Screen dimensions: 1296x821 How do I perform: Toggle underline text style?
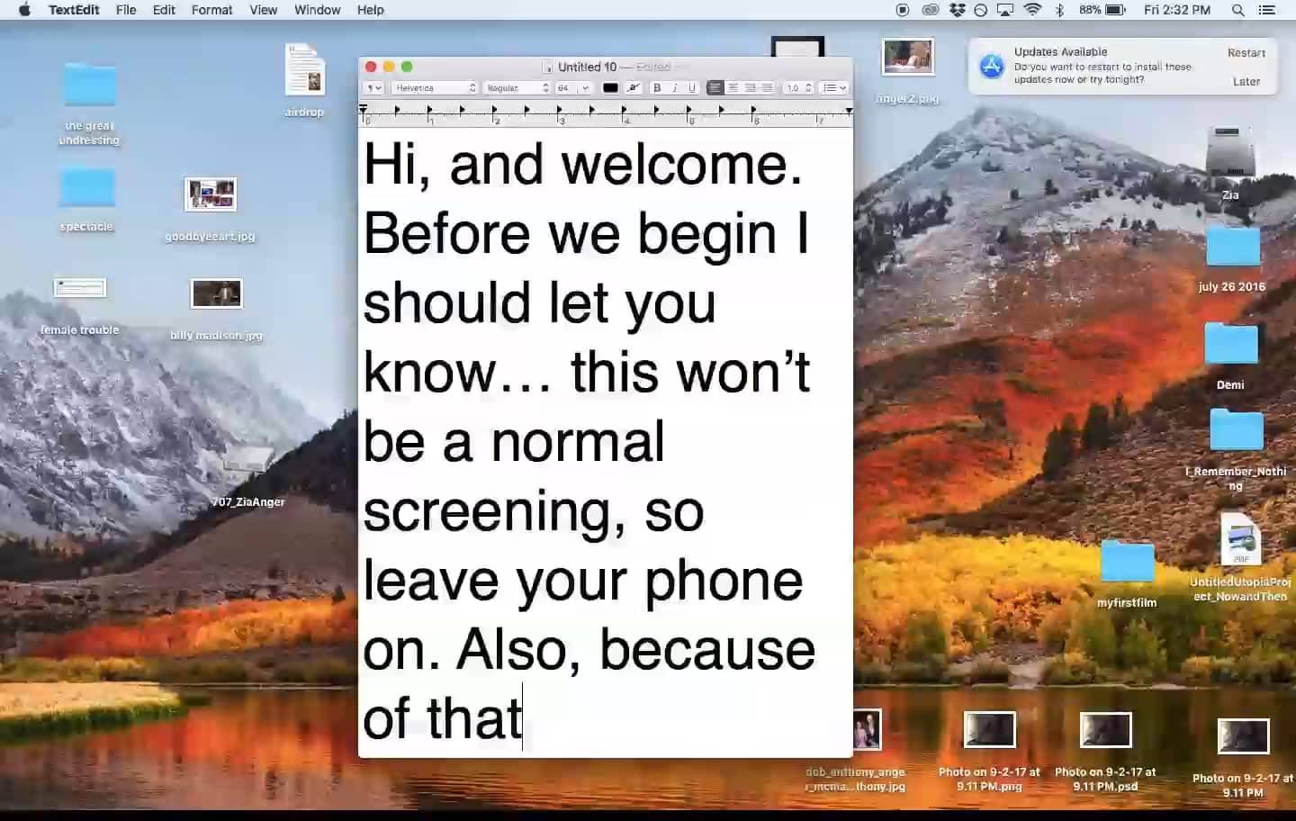[x=691, y=87]
